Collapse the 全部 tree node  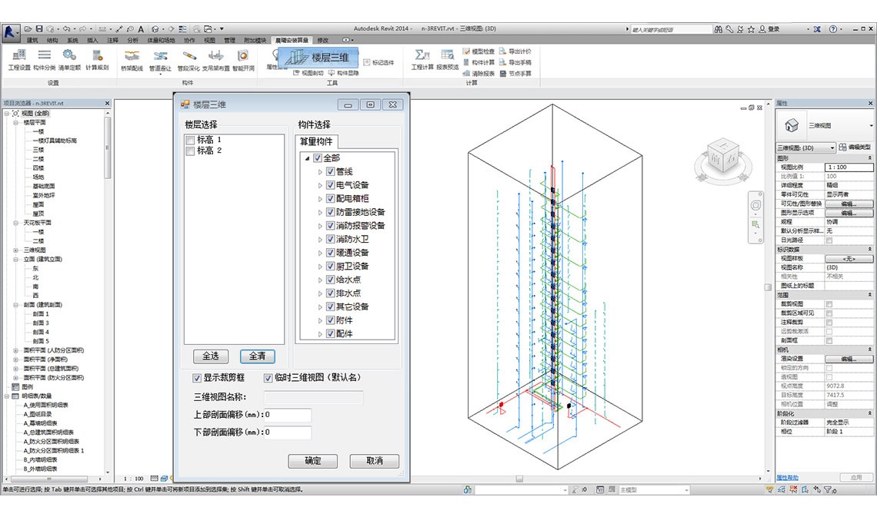pyautogui.click(x=308, y=159)
